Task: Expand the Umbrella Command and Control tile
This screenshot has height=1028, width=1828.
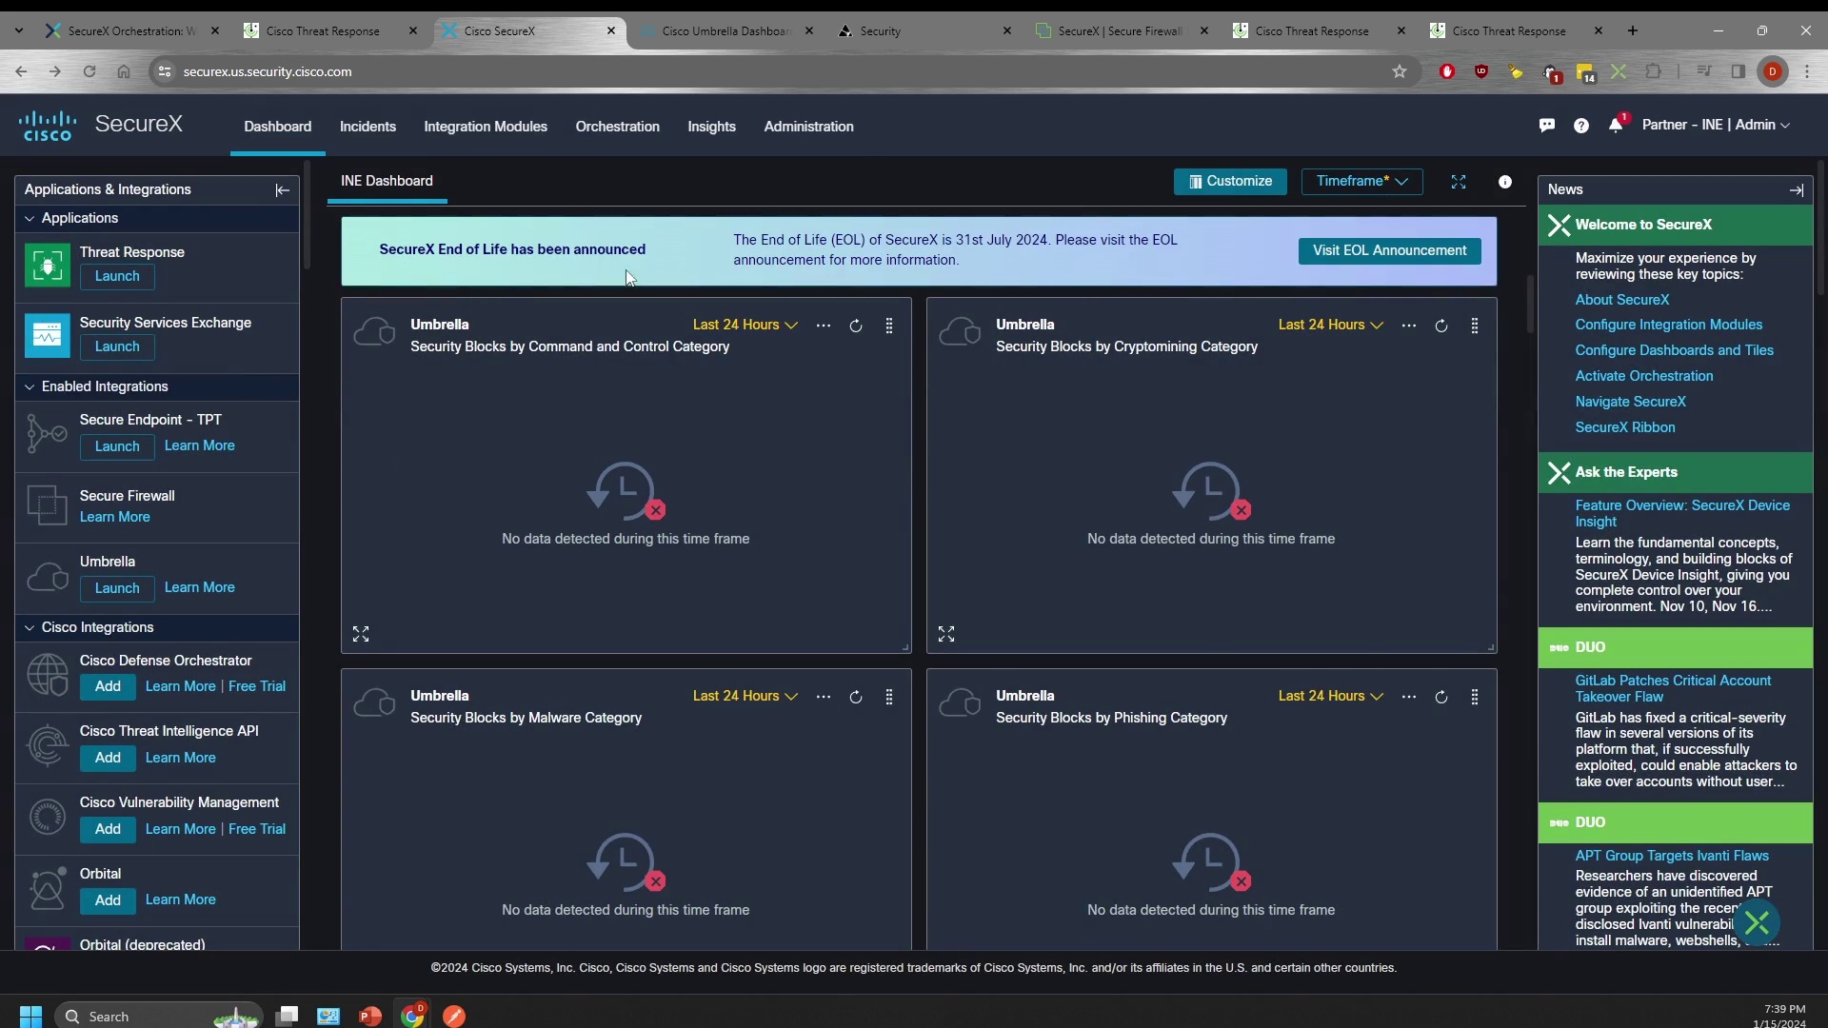Action: (x=360, y=633)
